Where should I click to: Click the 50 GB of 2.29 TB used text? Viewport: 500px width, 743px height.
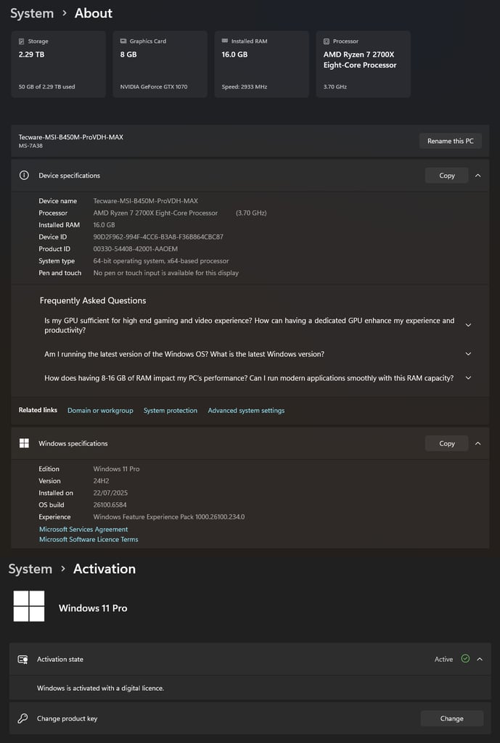click(x=47, y=87)
